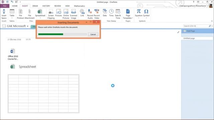Screen dimensions: 214x120
Task: Switch to the REVIEW tab
Action: [x=58, y=6]
